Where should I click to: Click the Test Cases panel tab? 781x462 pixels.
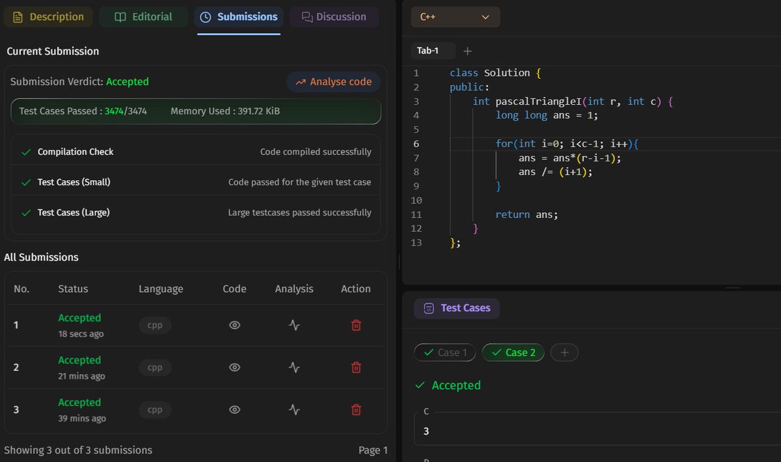tap(457, 308)
